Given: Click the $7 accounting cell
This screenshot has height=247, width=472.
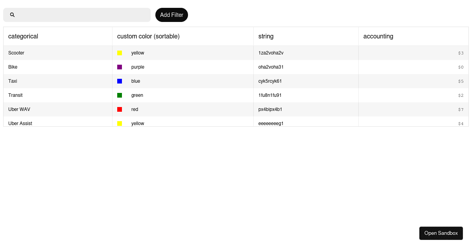Looking at the screenshot, I should [x=461, y=109].
